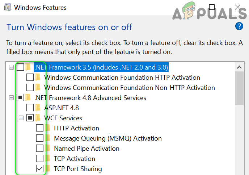Click the scrollbar up arrow
This screenshot has width=249, height=175.
point(239,67)
